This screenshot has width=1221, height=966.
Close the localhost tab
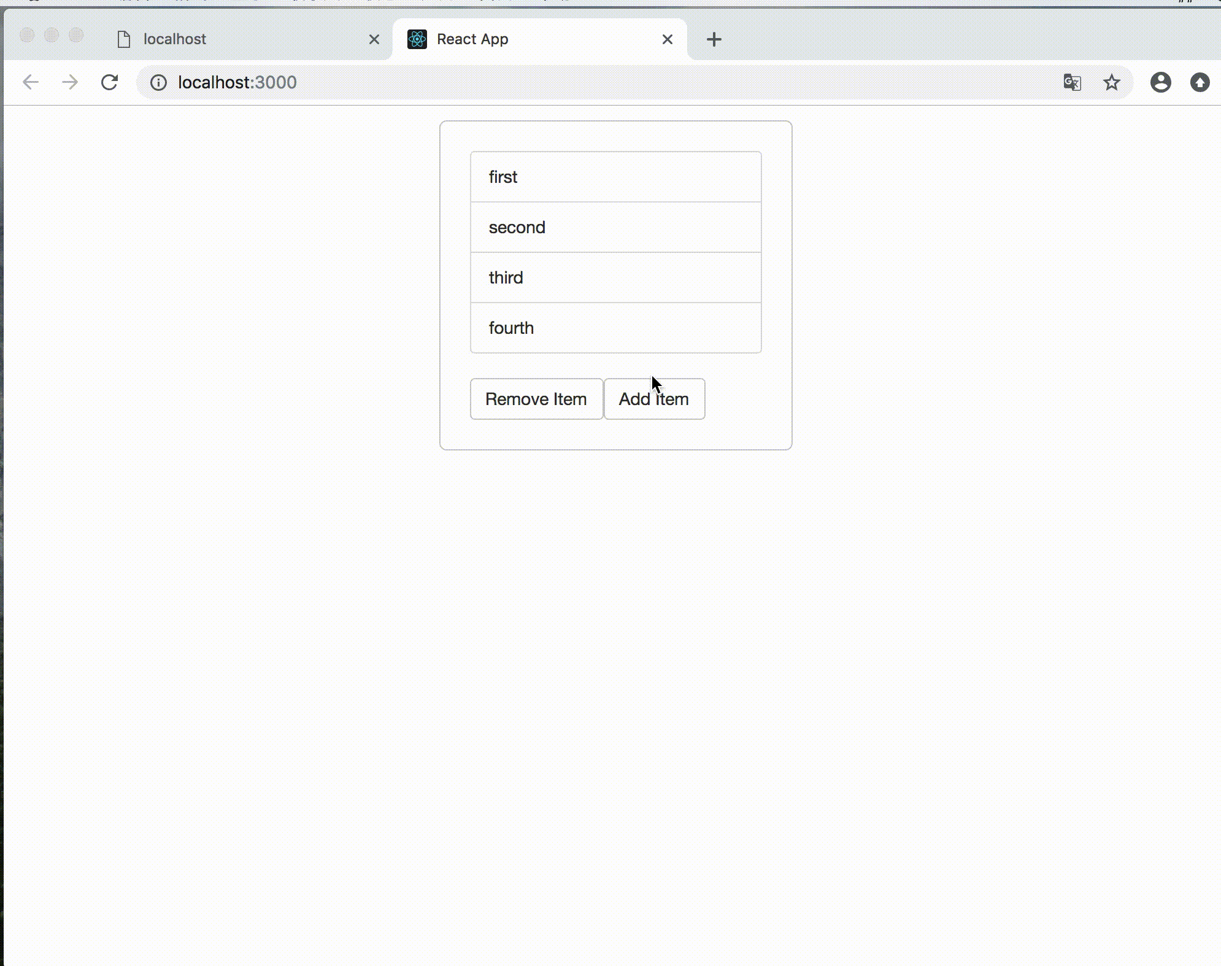(x=374, y=39)
